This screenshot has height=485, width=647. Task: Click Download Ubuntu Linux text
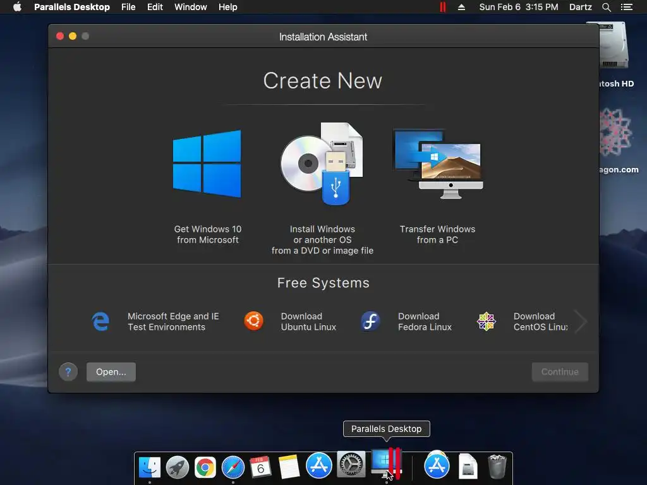pyautogui.click(x=308, y=321)
